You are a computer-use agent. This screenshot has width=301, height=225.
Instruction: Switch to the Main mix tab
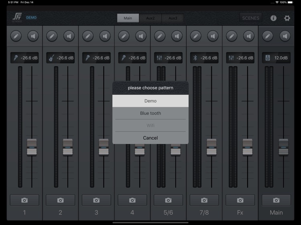[x=128, y=18]
